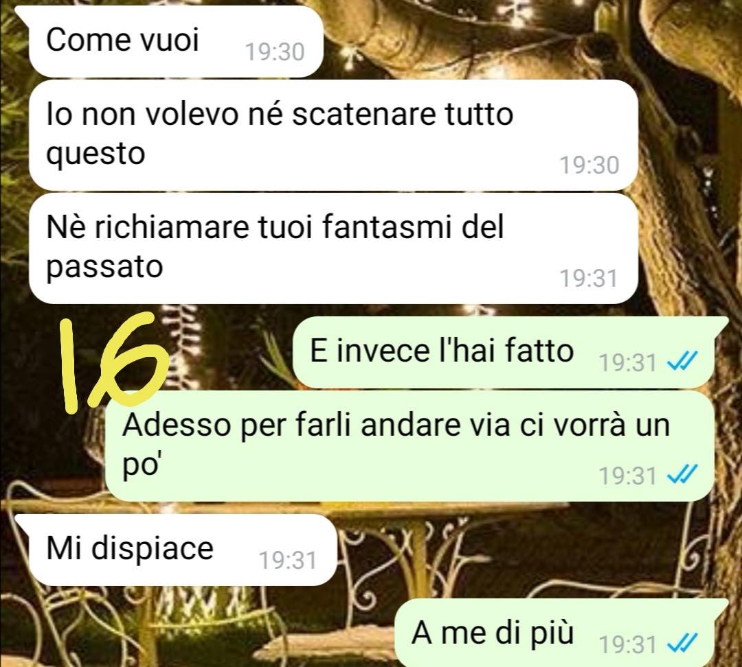The width and height of the screenshot is (742, 667).
Task: Click blue double check on 'A me di più'
Action: (x=682, y=644)
